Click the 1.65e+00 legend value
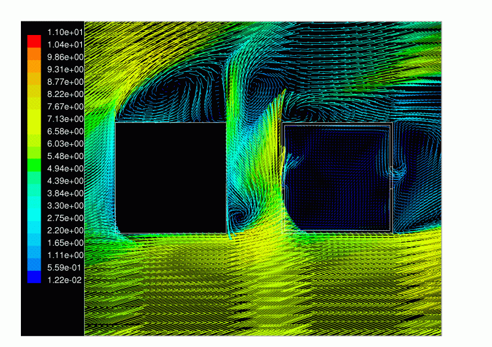 coord(65,243)
